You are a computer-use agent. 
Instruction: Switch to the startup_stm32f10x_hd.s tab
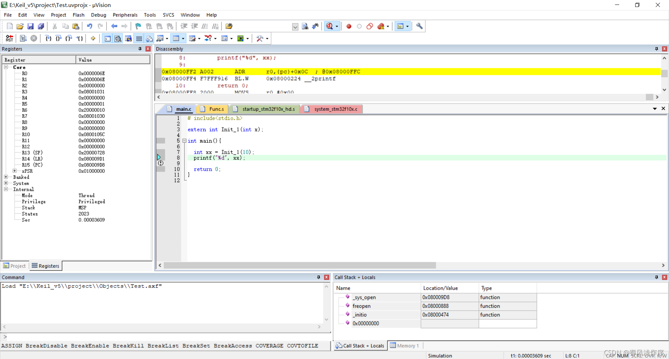264,109
